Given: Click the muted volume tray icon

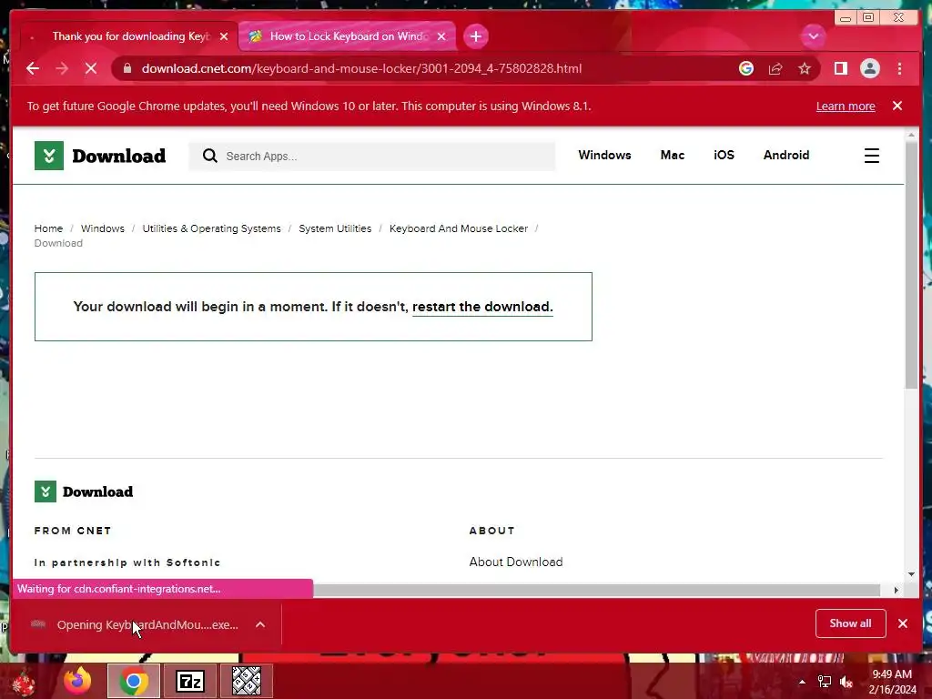Looking at the screenshot, I should [846, 682].
